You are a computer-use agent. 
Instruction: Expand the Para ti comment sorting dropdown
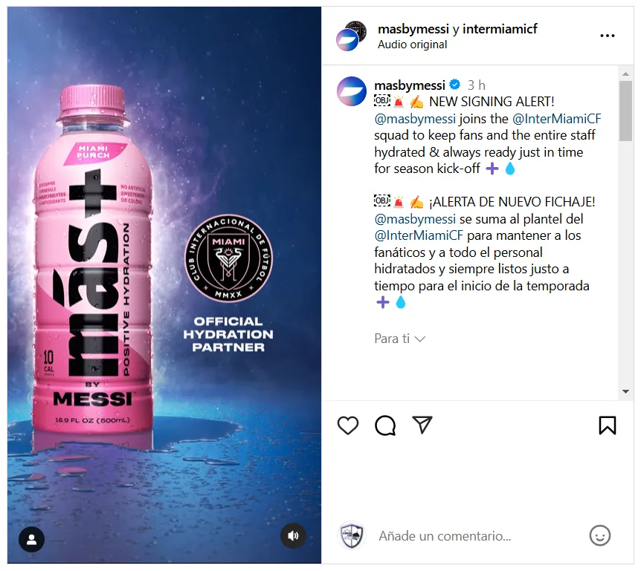pos(400,339)
